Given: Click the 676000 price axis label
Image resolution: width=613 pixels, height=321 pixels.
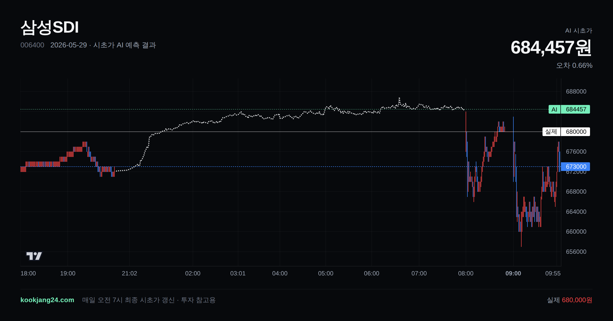Looking at the screenshot, I should (x=576, y=152).
